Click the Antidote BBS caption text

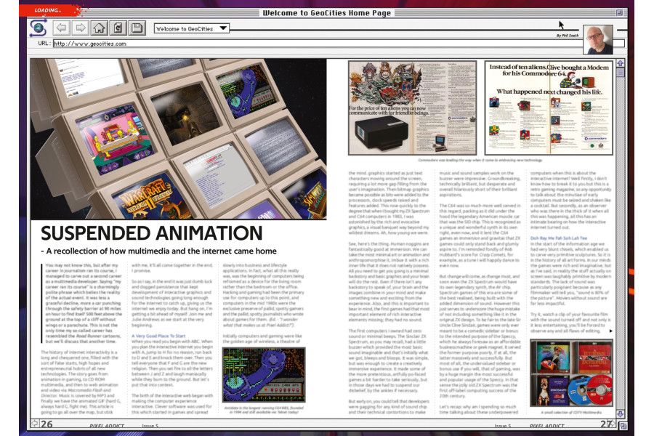(x=264, y=410)
